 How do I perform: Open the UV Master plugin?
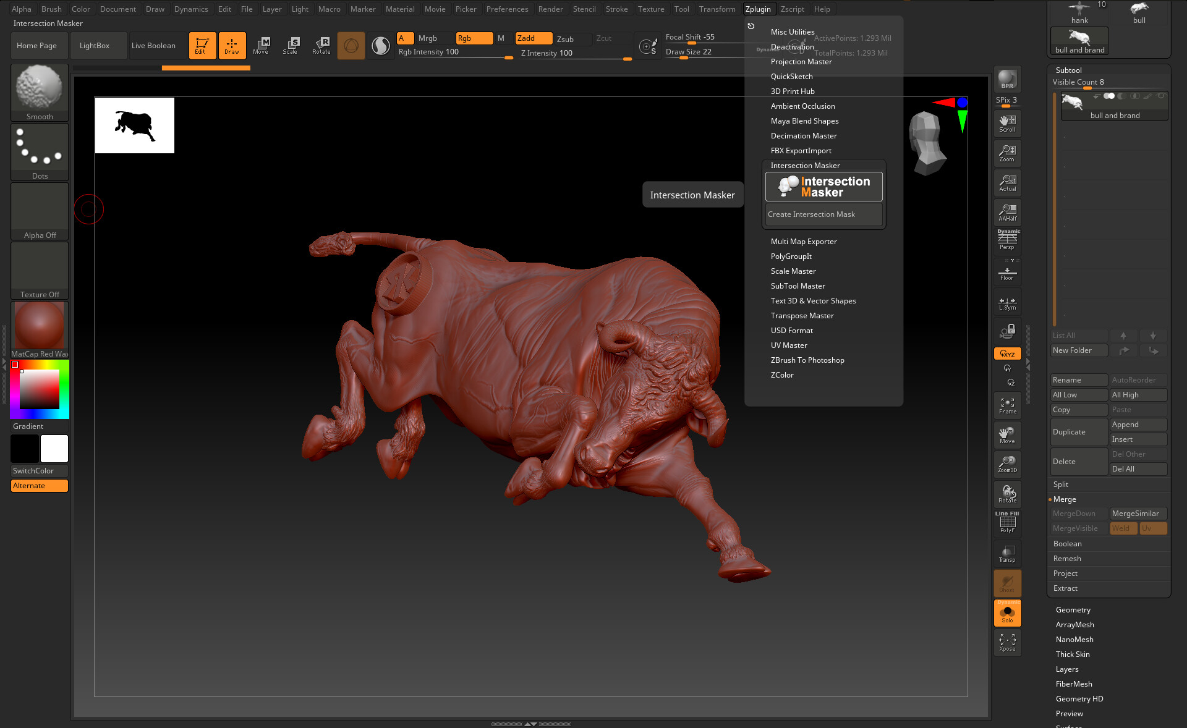(x=788, y=345)
